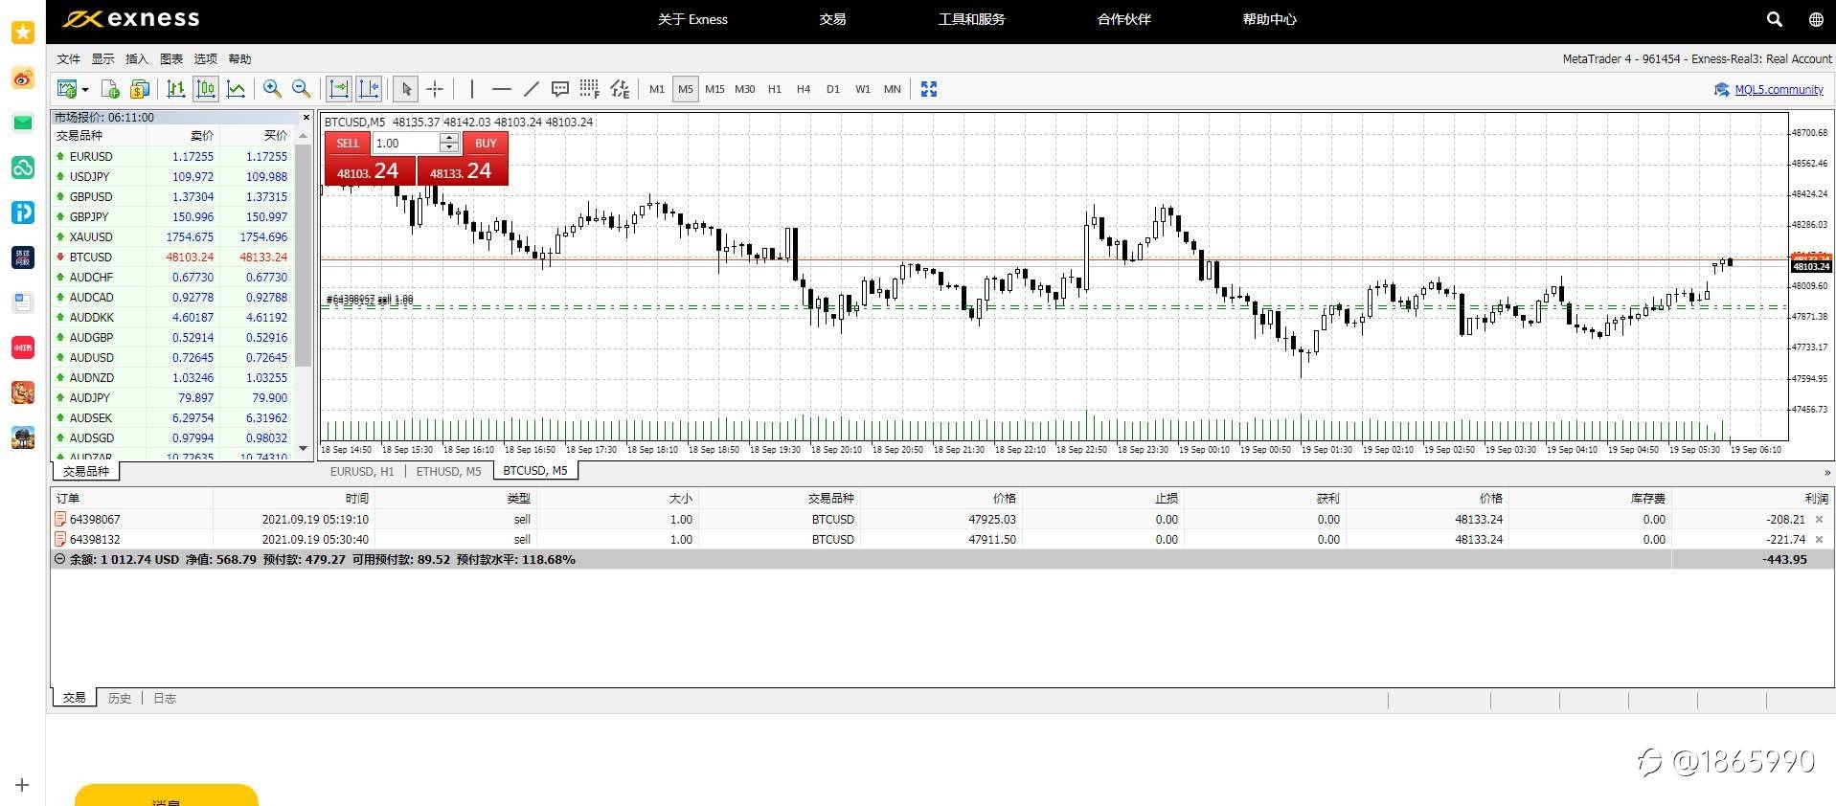The height and width of the screenshot is (806, 1836).
Task: Set timeframe to H1
Action: (x=775, y=89)
